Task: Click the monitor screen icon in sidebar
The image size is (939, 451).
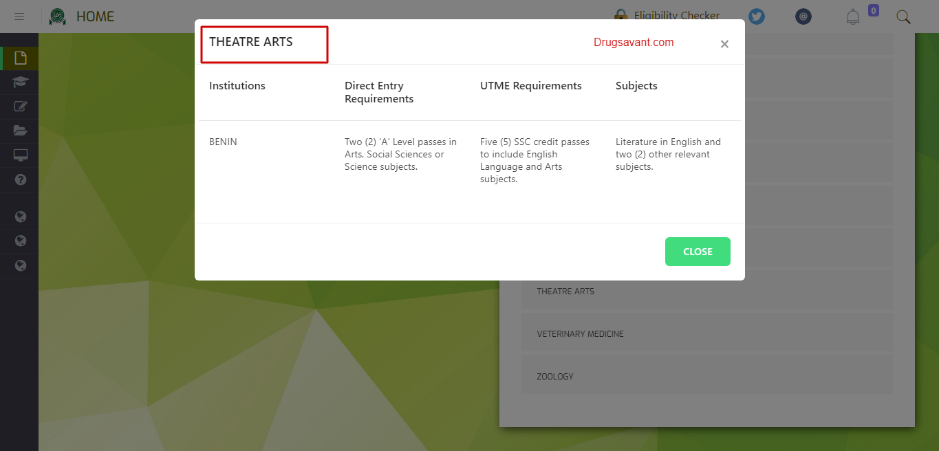Action: 21,155
